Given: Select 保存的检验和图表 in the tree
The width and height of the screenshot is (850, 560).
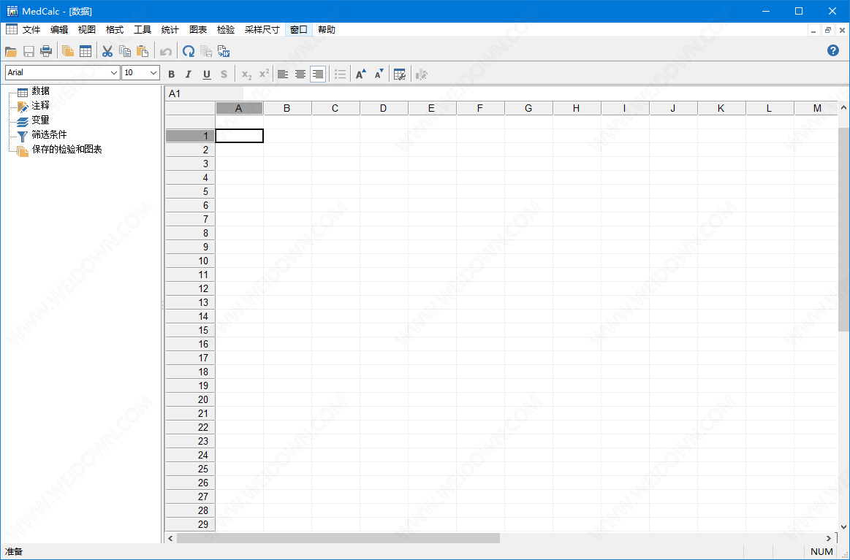Looking at the screenshot, I should point(67,150).
